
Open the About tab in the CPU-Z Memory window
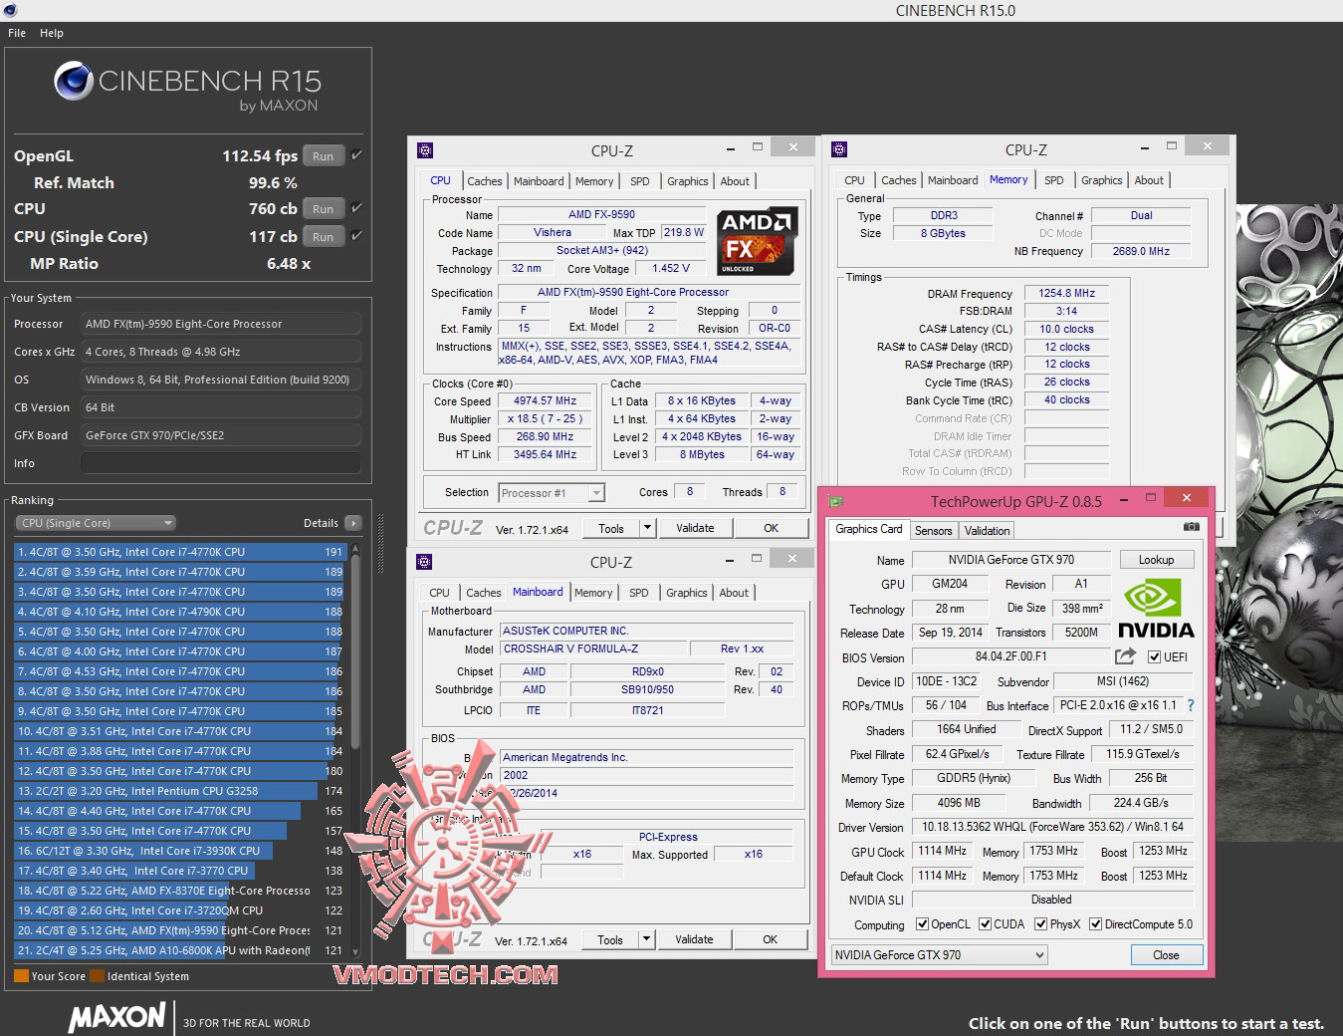click(x=1149, y=180)
